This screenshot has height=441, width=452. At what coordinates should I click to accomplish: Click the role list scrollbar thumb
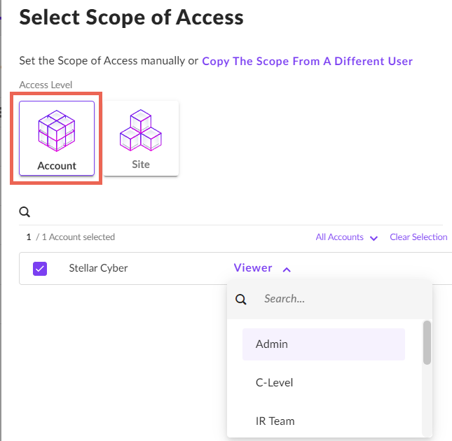point(427,342)
